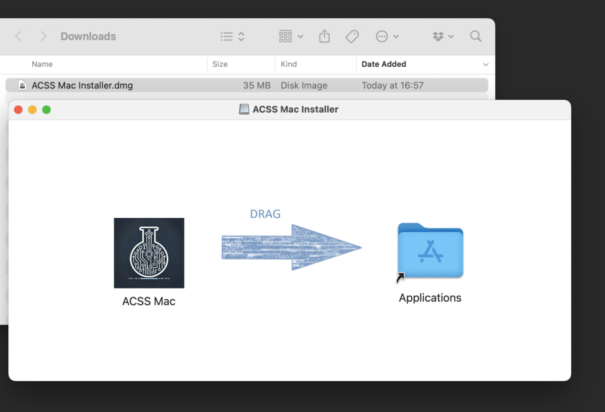Click the Applications label text
605x412 pixels.
tap(430, 297)
